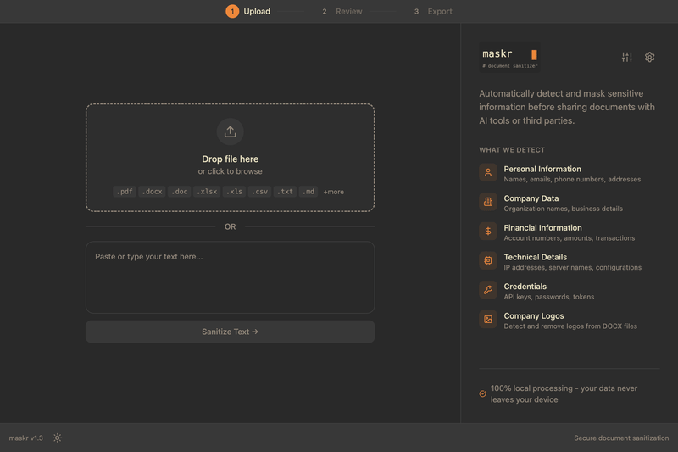Click the .xls file type chip
Screen dimensions: 678x452
pos(235,192)
